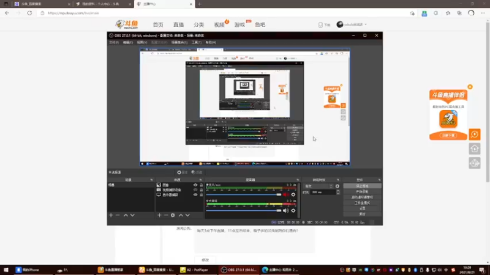Toggle the lock on the 显示器捕获 source
490x275 pixels.
202,195
